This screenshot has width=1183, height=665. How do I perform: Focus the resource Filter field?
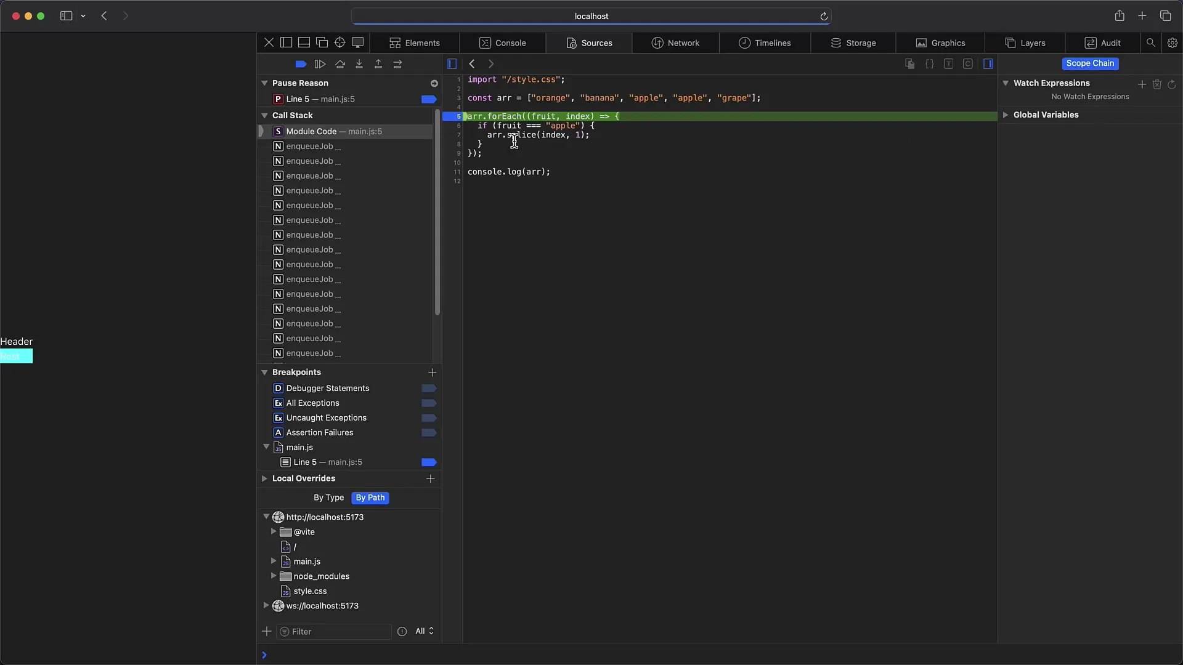pyautogui.click(x=334, y=632)
